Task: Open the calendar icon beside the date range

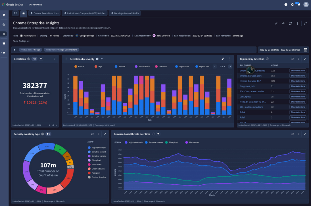Action: [x=305, y=50]
